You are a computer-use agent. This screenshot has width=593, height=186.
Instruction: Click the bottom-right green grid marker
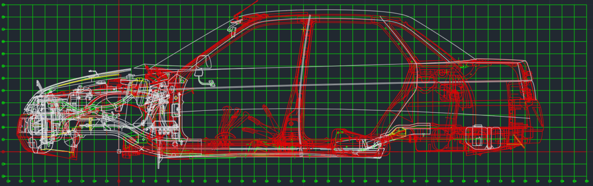(x=586, y=181)
